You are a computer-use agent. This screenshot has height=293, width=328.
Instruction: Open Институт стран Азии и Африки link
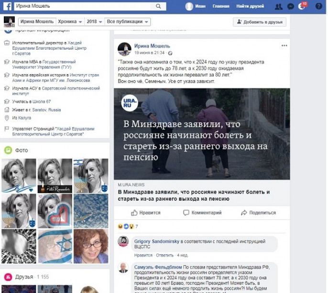(x=55, y=77)
